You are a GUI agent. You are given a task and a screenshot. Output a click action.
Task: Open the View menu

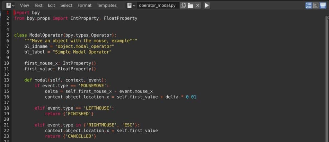tap(24, 5)
